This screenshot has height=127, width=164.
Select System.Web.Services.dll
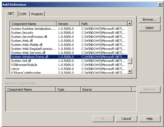pyautogui.click(x=69, y=53)
